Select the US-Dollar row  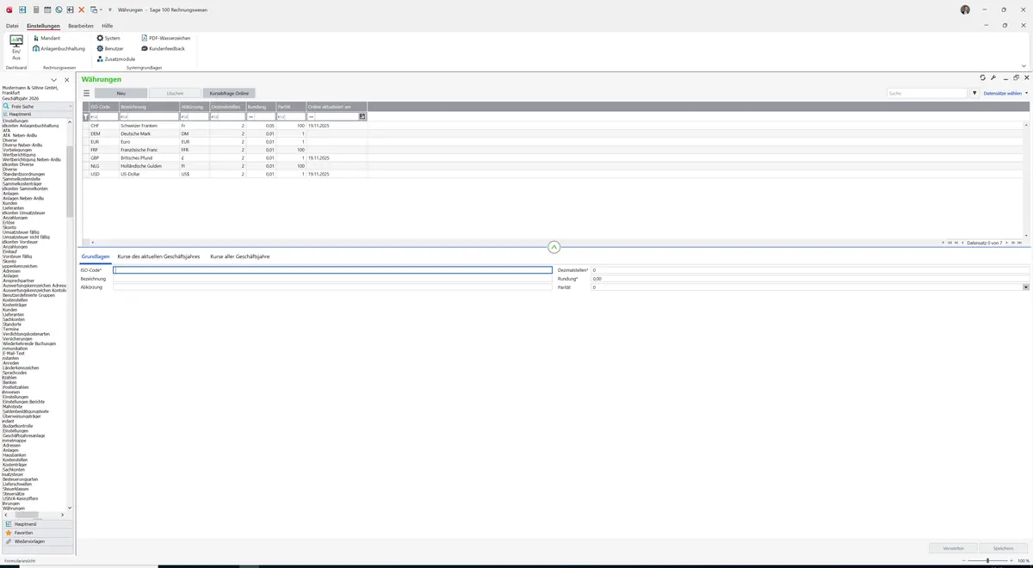click(x=554, y=174)
